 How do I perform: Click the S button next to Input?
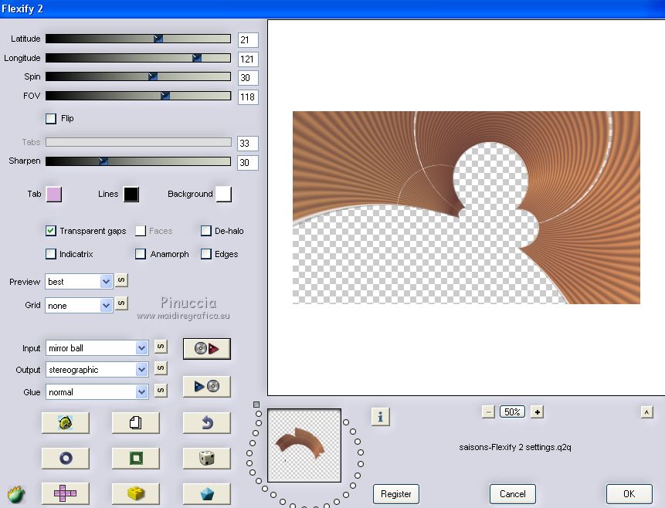161,347
